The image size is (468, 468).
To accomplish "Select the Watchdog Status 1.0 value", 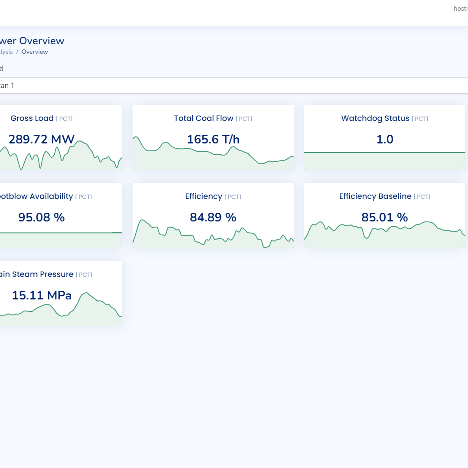I will coord(385,139).
